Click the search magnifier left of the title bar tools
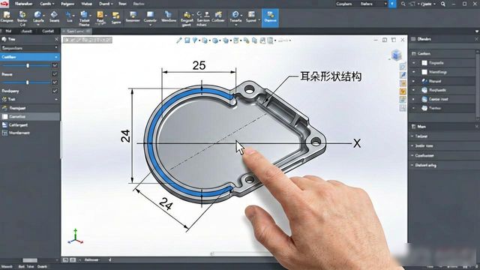480x270 pixels. point(403,4)
